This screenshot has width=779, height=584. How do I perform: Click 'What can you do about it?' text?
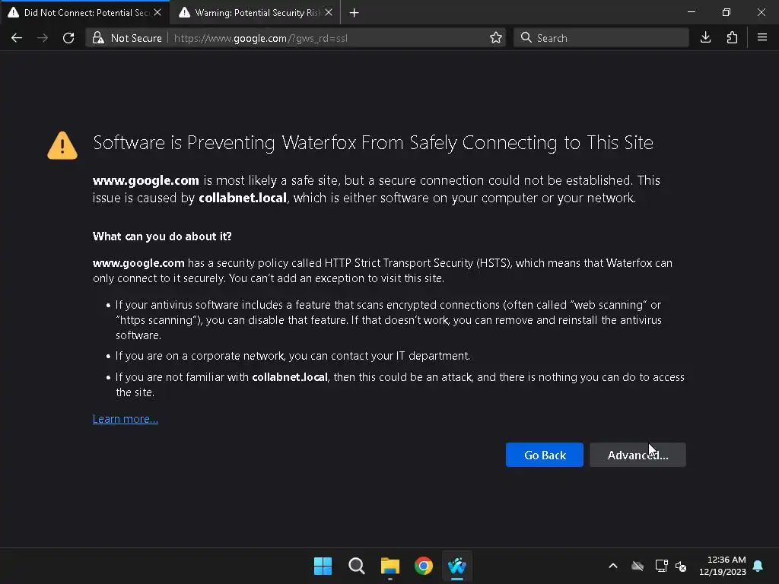162,236
